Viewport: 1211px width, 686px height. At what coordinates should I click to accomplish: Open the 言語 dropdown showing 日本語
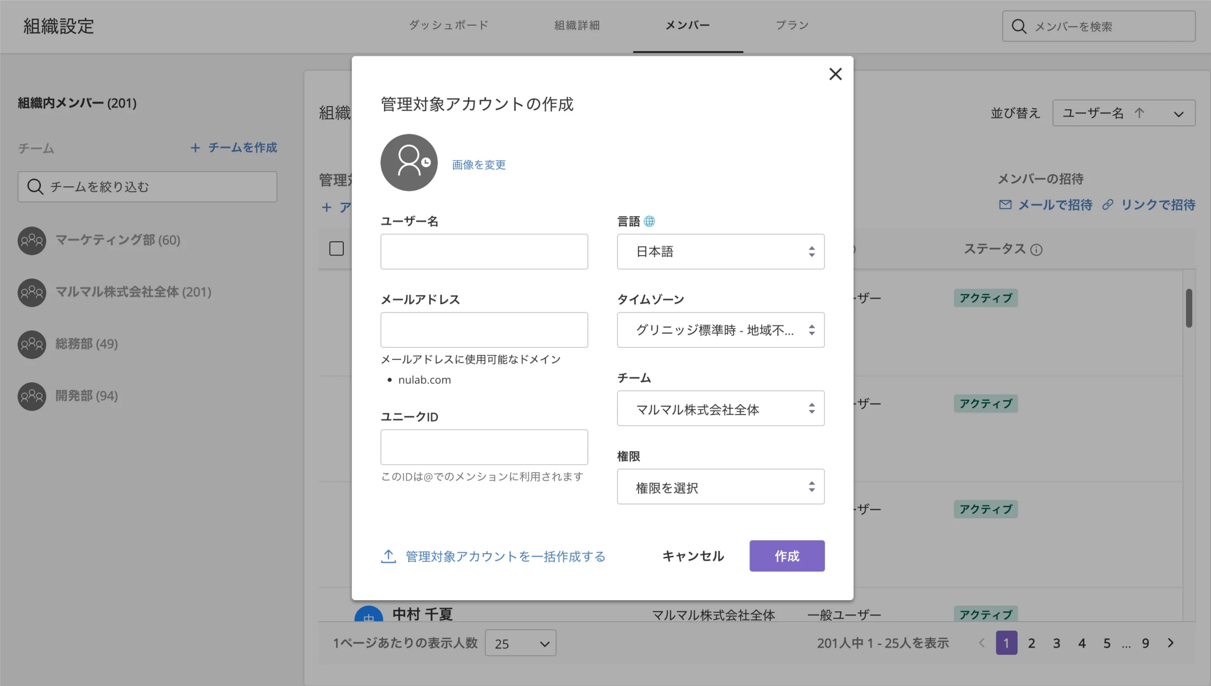pos(720,251)
